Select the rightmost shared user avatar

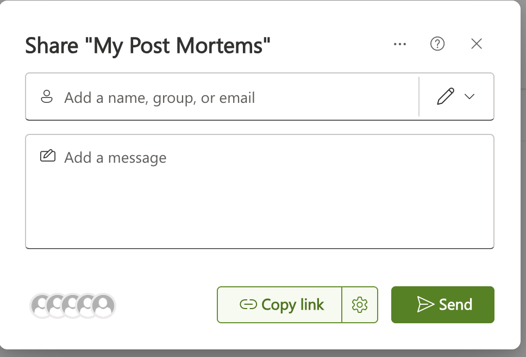tap(103, 305)
